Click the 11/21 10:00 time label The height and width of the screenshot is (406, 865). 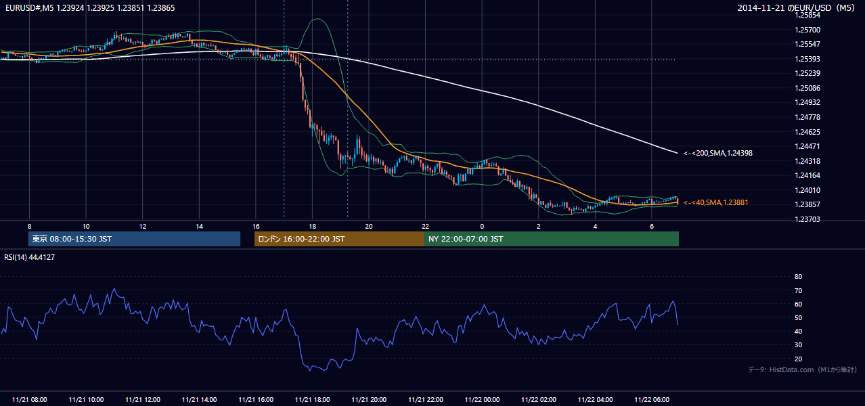point(86,400)
